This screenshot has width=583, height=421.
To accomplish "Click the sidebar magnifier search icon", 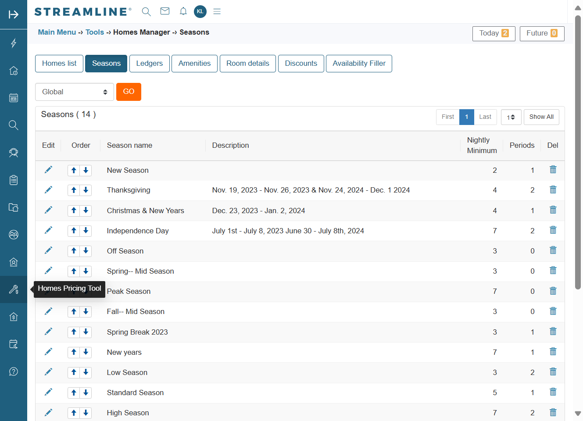I will 14,125.
